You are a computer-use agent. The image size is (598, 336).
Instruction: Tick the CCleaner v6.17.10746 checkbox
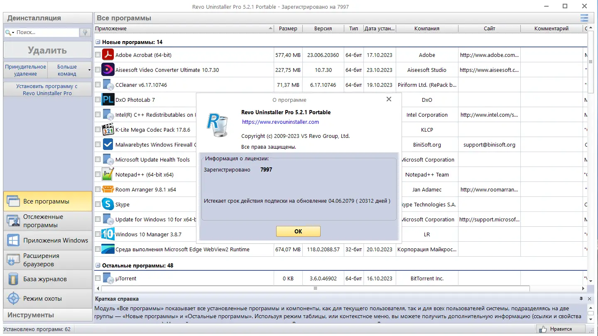pos(98,85)
